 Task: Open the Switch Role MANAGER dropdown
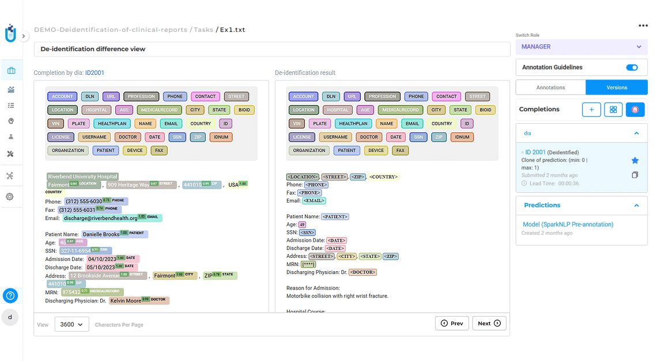tap(582, 47)
